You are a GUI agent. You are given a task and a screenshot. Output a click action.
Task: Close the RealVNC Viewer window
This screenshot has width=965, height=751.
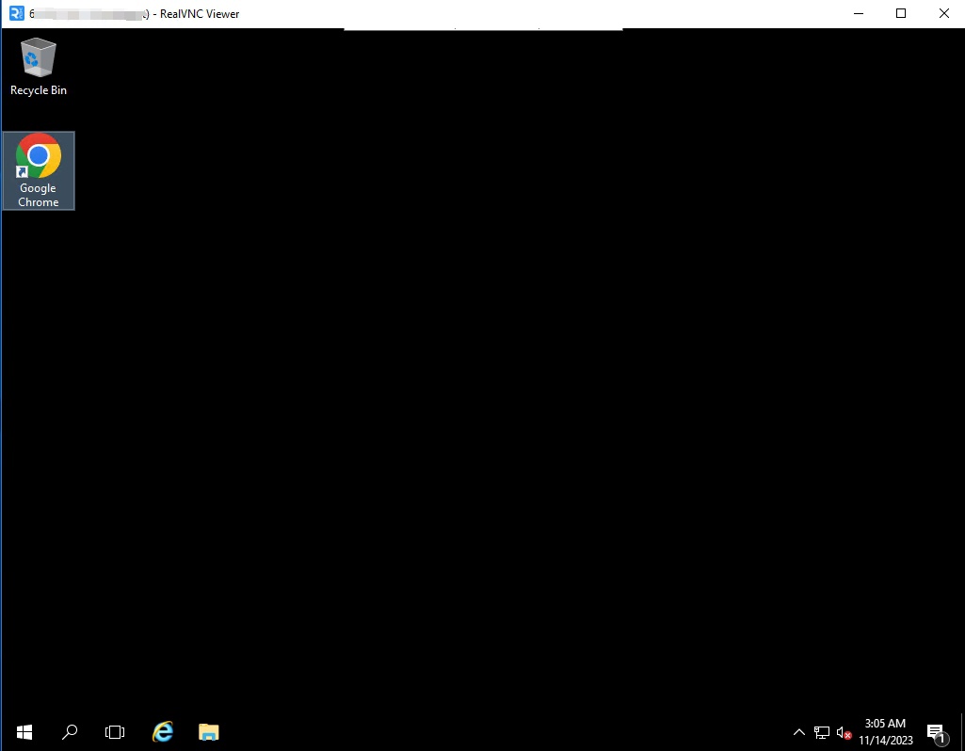point(943,13)
